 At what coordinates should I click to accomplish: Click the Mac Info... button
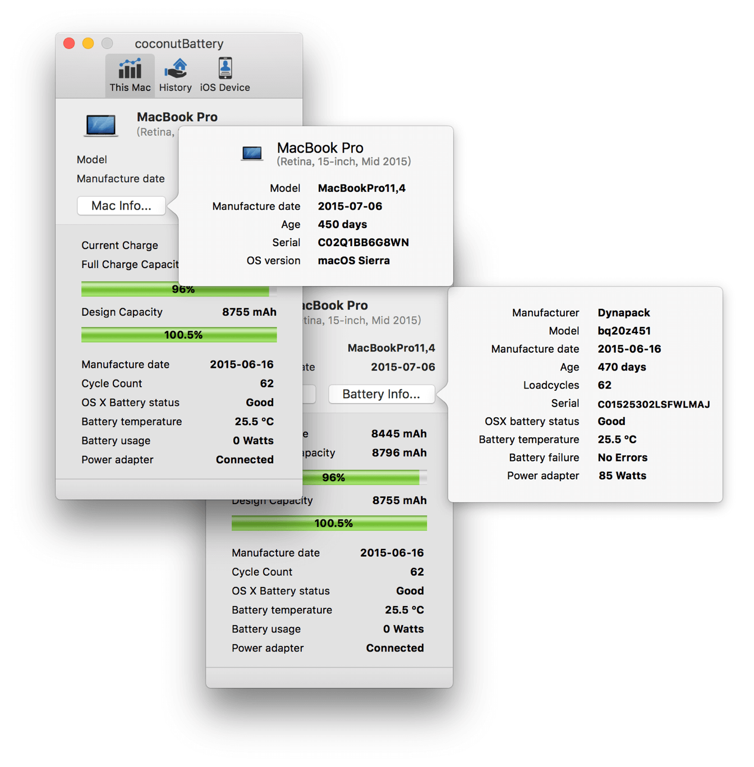tap(121, 206)
